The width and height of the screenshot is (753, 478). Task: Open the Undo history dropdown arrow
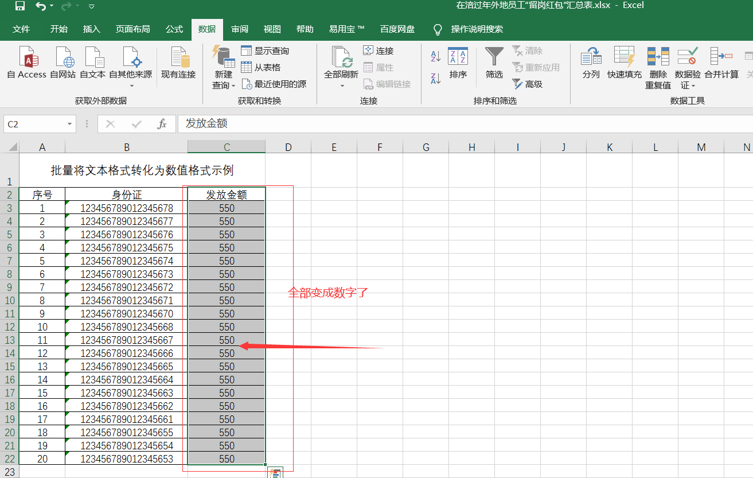[x=52, y=6]
